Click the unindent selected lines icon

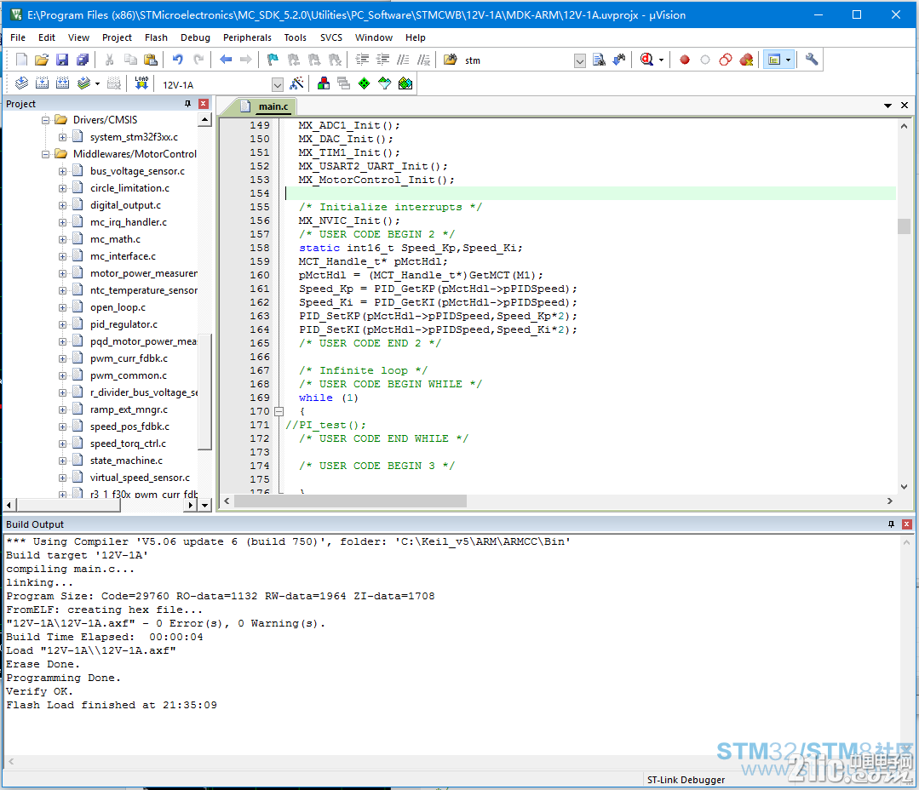[382, 60]
